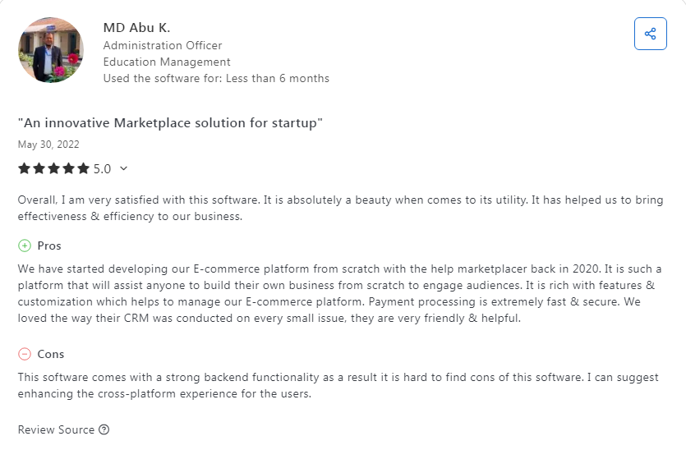This screenshot has width=686, height=450.
Task: Expand the 5.0 rating breakdown chevron
Action: pos(124,168)
